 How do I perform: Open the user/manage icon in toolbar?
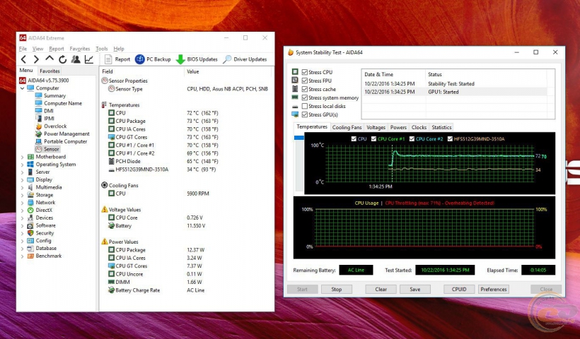click(x=76, y=59)
